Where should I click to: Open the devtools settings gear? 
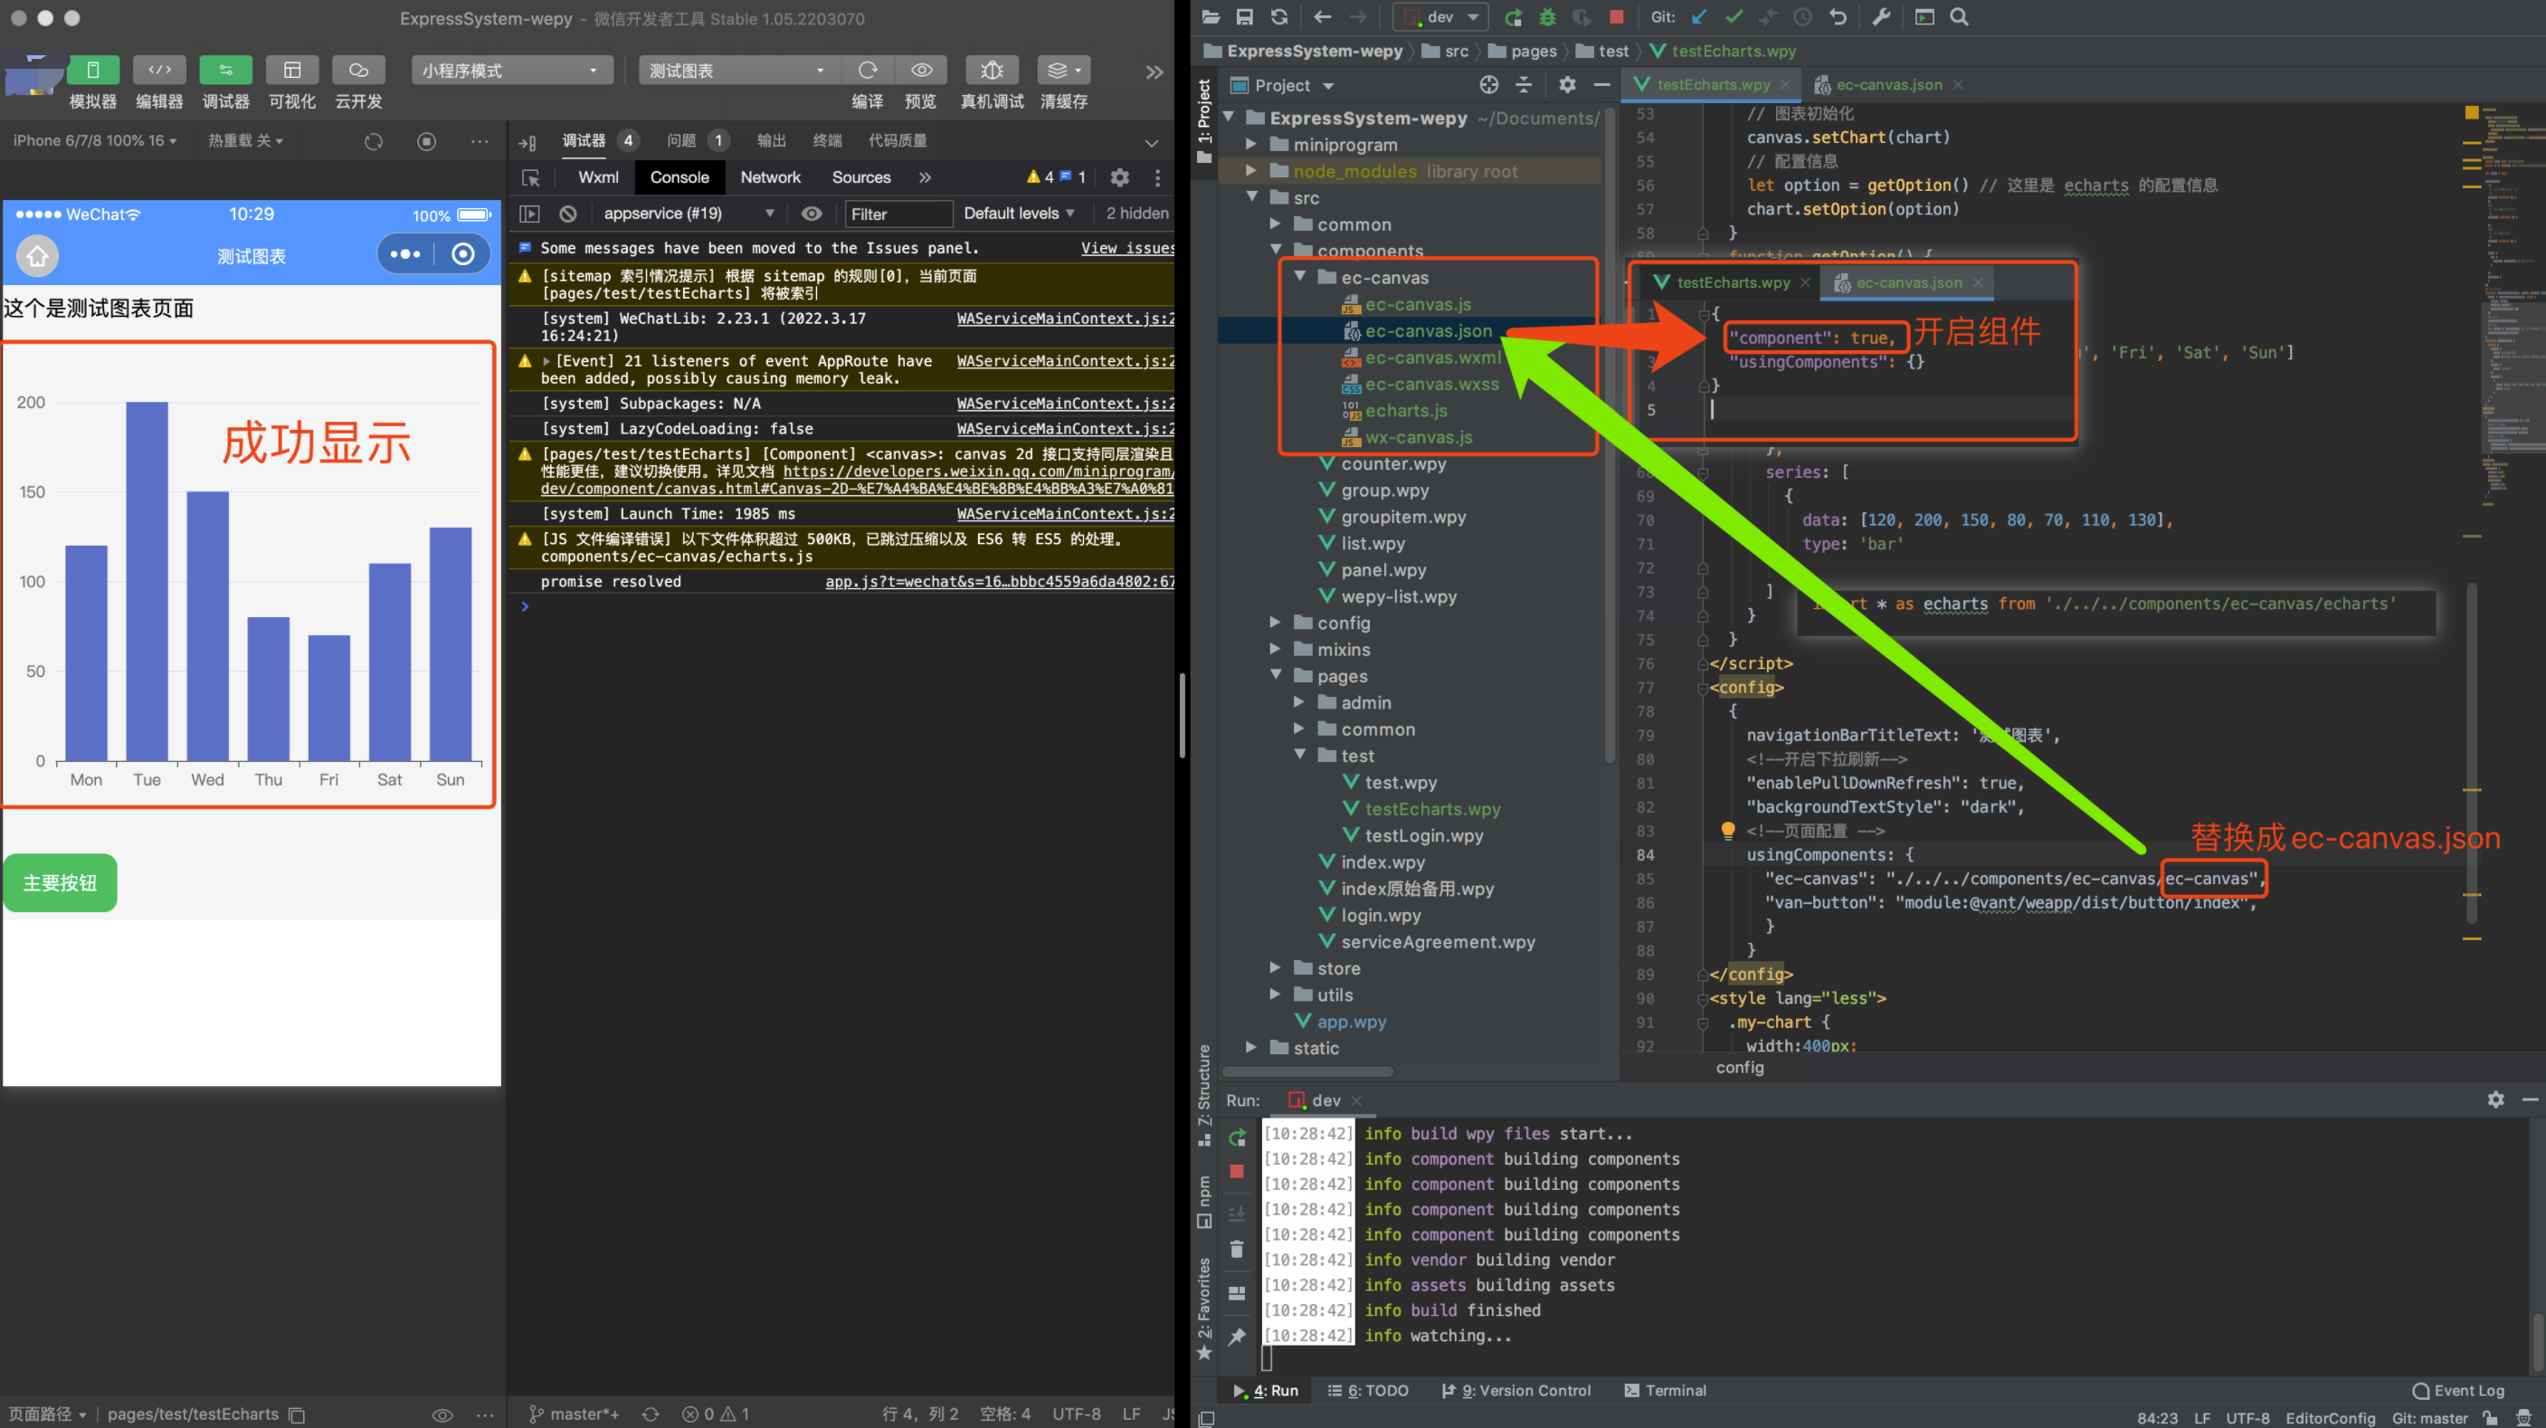(1119, 178)
